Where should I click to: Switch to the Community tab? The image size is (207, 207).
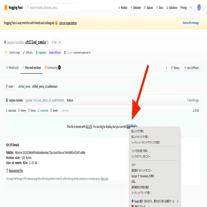[52, 68]
